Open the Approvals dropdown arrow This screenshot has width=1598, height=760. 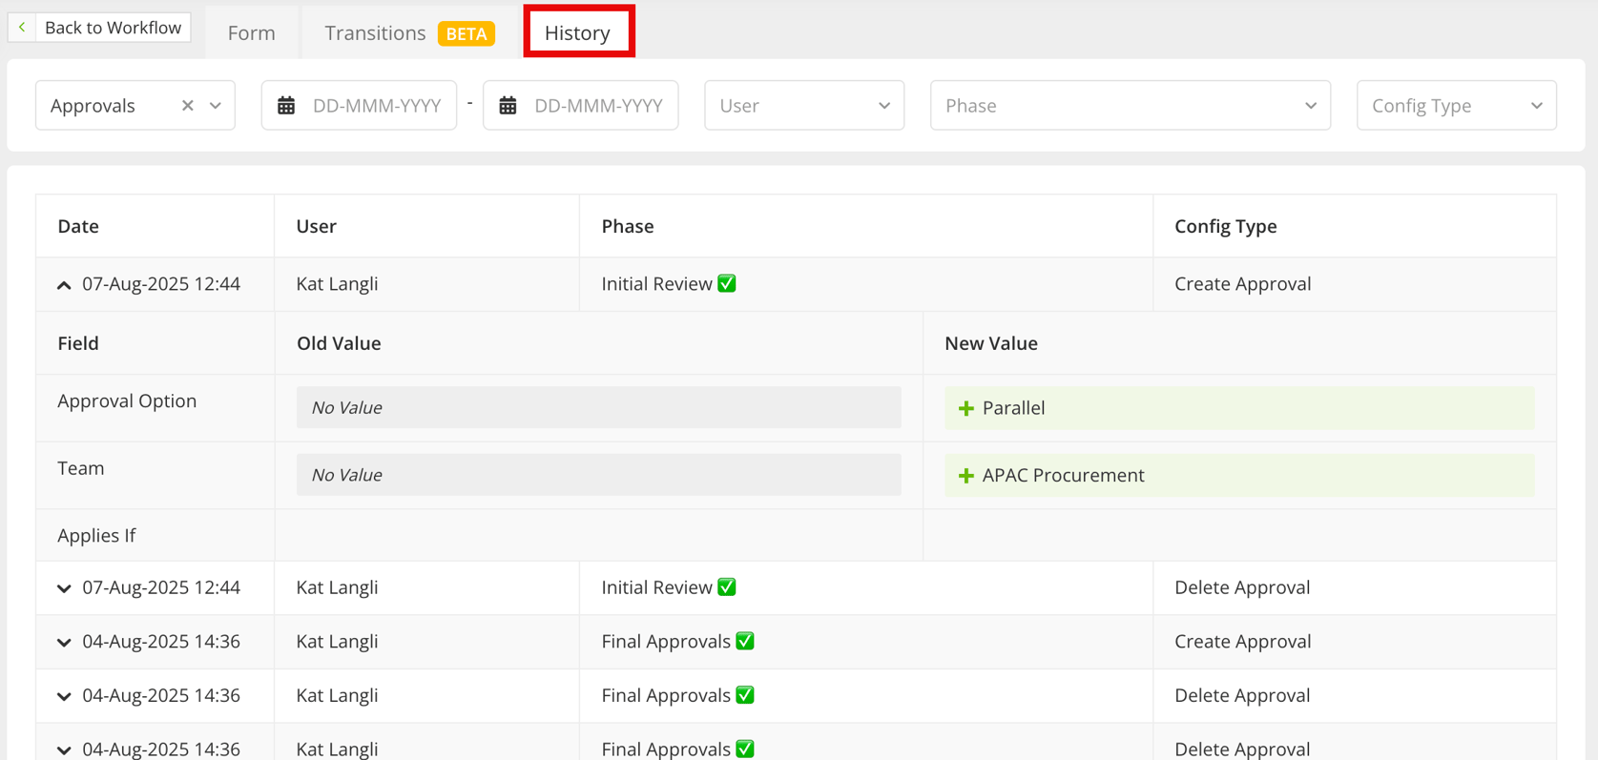point(216,106)
